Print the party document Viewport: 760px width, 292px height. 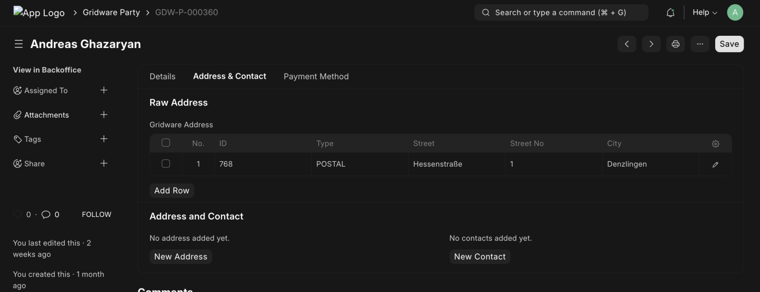pyautogui.click(x=675, y=44)
